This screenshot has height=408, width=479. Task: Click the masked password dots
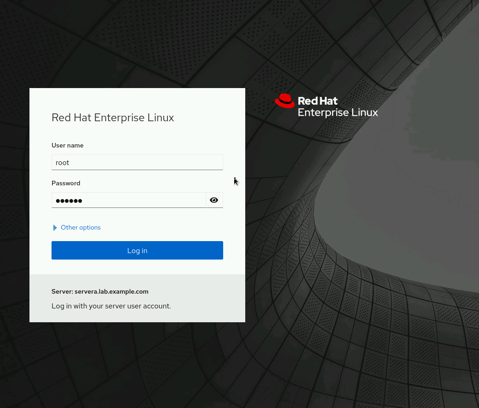tap(69, 201)
